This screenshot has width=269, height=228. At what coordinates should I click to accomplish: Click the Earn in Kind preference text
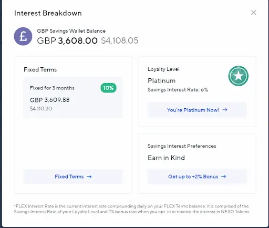(x=166, y=158)
